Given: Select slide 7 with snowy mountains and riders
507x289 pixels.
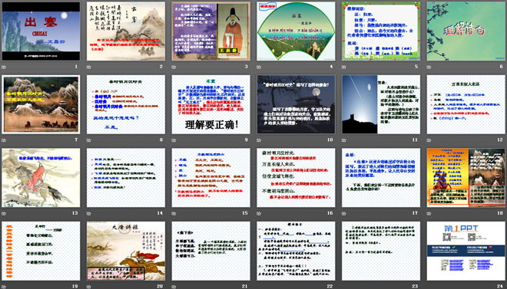Looking at the screenshot, I should (41, 104).
